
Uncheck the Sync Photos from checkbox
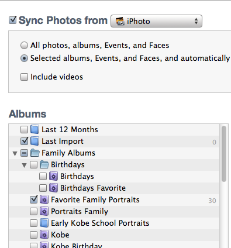coord(13,20)
